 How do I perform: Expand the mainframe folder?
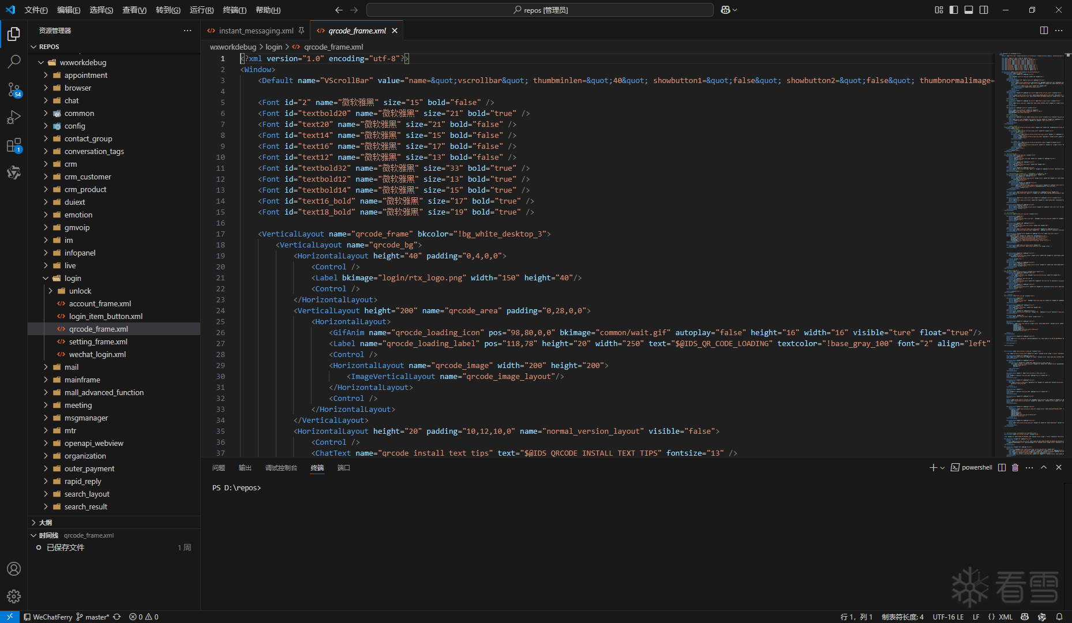click(82, 380)
